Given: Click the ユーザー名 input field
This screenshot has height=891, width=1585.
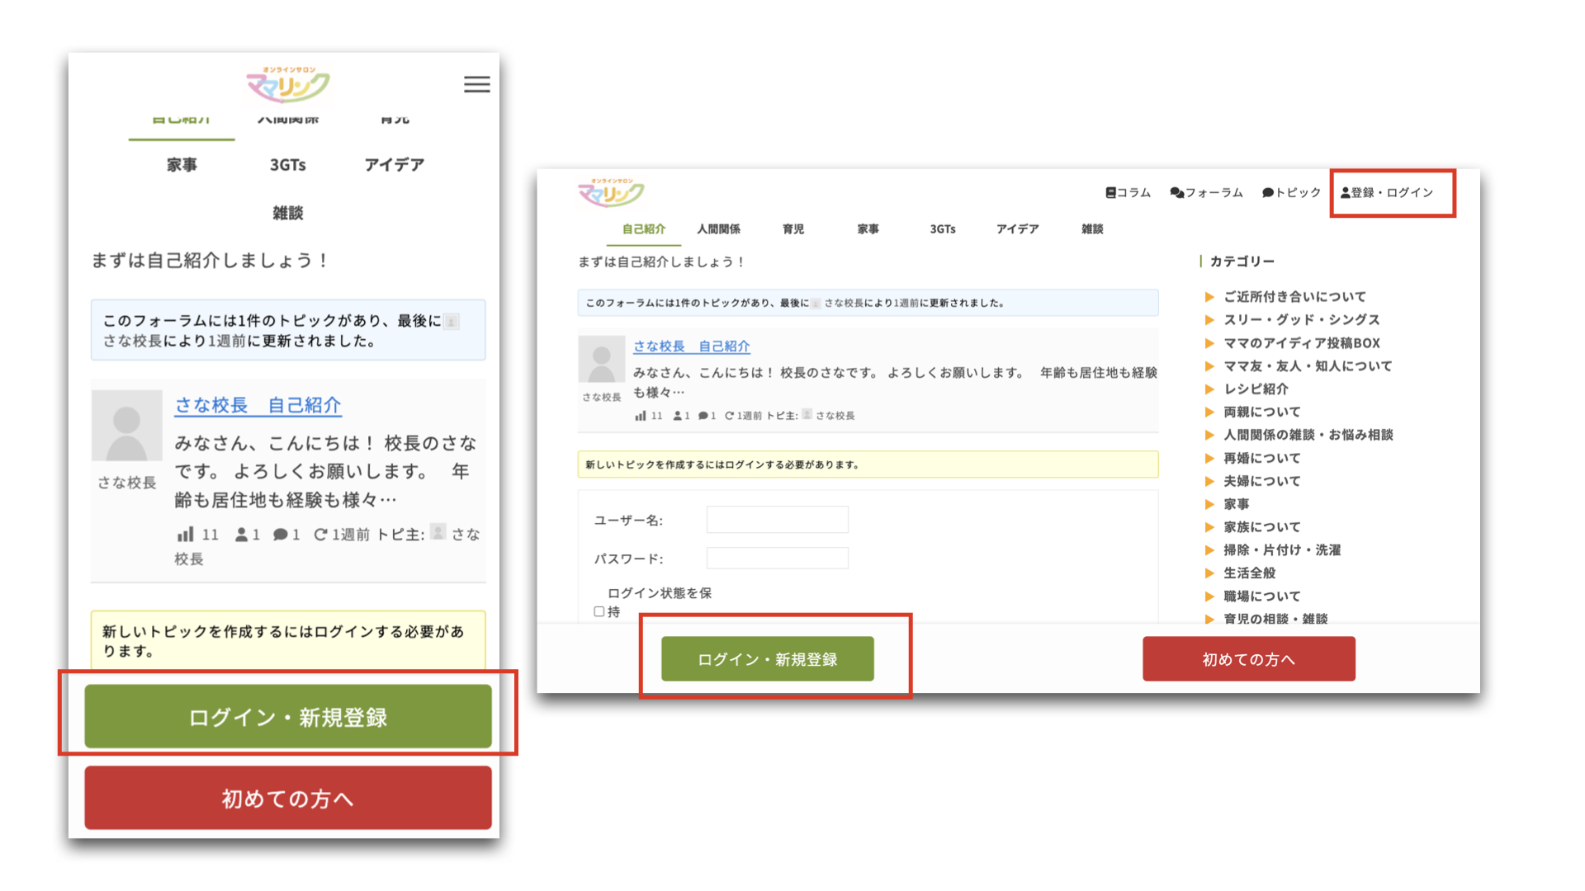Looking at the screenshot, I should coord(777,520).
